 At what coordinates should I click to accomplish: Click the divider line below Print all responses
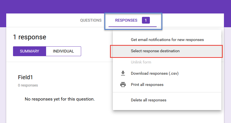pos(167,92)
